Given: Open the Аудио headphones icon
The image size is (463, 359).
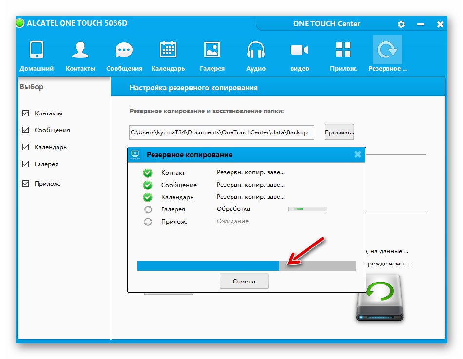Looking at the screenshot, I should pyautogui.click(x=256, y=50).
